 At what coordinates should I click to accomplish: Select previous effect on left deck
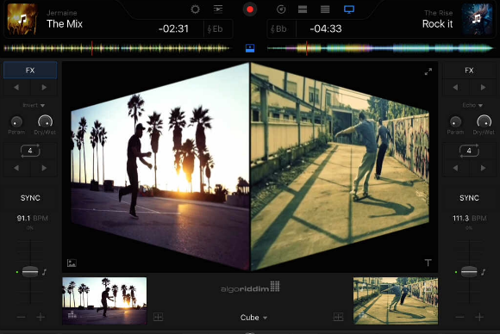click(16, 87)
